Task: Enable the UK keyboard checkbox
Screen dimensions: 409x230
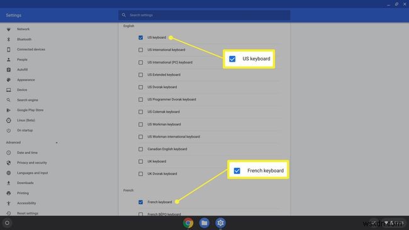Action: pyautogui.click(x=140, y=162)
